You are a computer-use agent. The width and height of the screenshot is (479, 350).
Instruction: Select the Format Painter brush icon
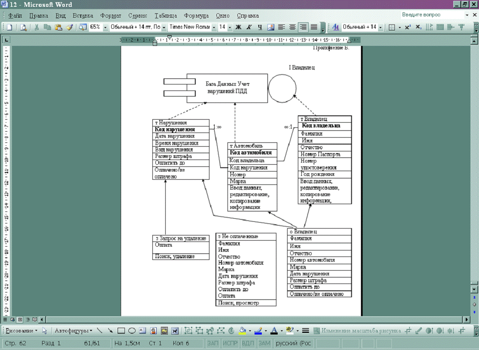tap(69, 27)
